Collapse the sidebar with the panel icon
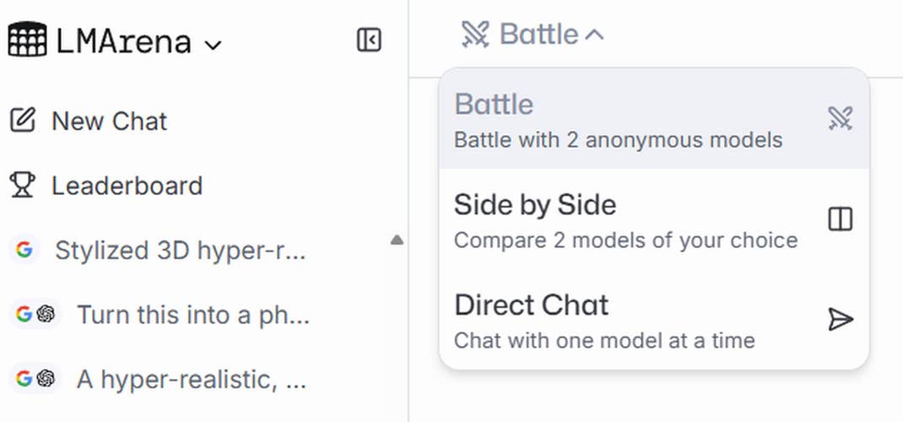Viewport: 903px width, 422px height. click(369, 40)
